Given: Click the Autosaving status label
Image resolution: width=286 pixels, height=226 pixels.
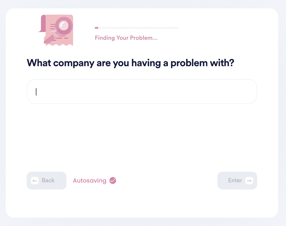Looking at the screenshot, I should point(90,180).
